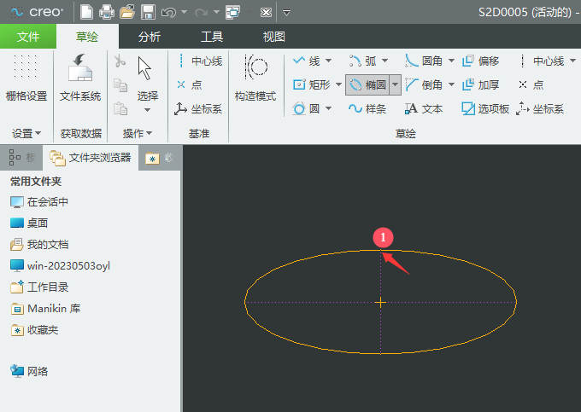Screen dimensions: 581x412
Task: Click the Save icon in quick access toolbar
Action: (x=148, y=12)
